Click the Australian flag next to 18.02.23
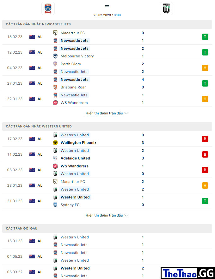 [32, 37]
